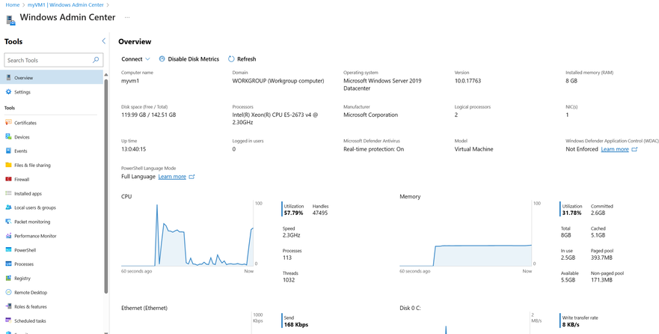Screen dimensions: 659x334
Task: Click the up time value 13:0:40:15
Action: [x=134, y=149]
